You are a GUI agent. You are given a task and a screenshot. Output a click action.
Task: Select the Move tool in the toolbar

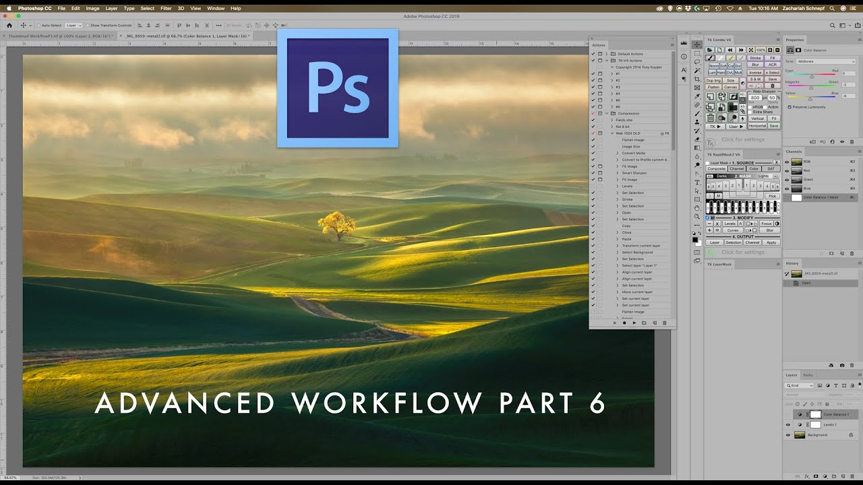click(x=697, y=44)
